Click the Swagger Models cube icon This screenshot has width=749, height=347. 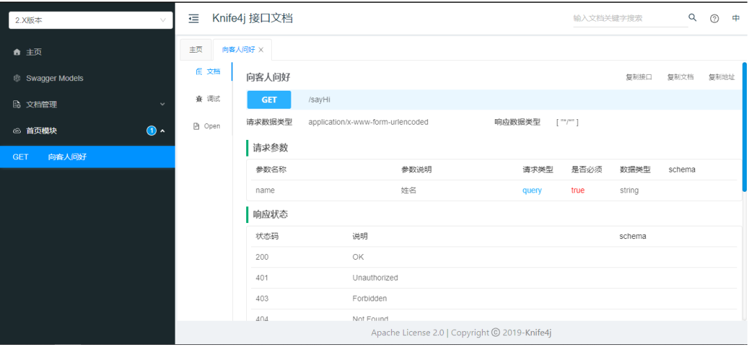tap(17, 78)
